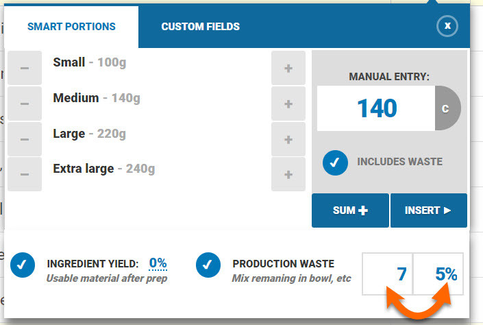Toggle the Includes Waste checkbox

pyautogui.click(x=334, y=162)
